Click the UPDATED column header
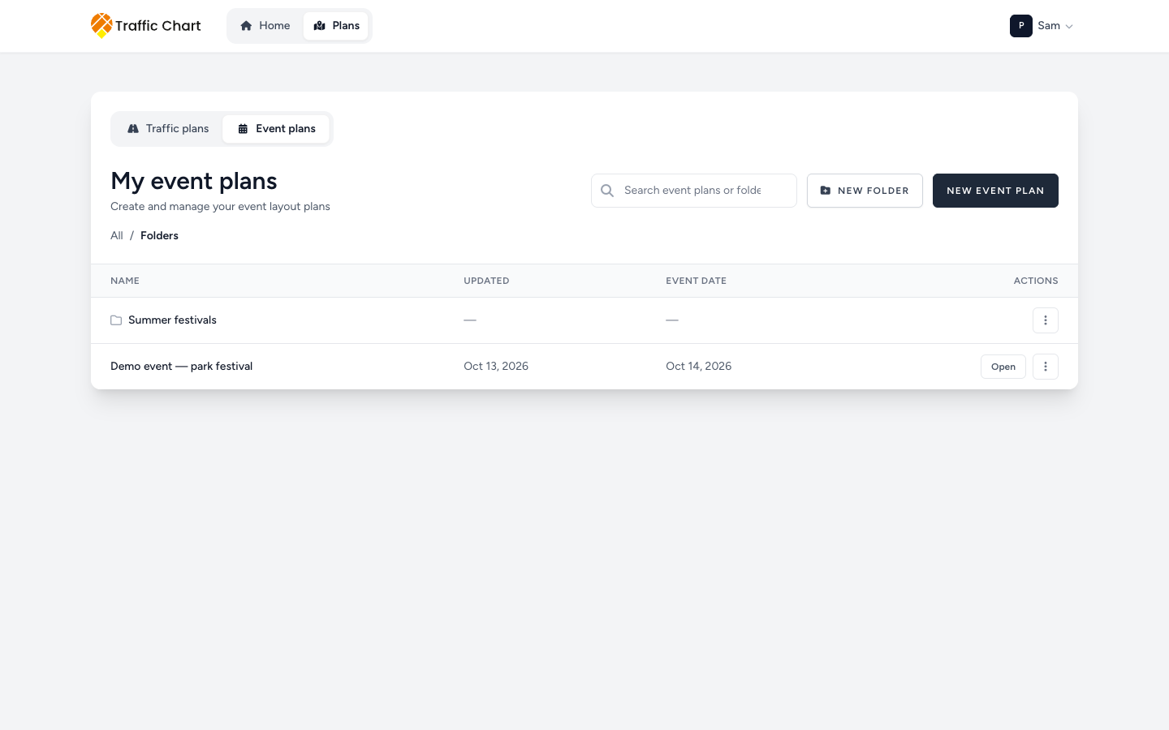 [486, 281]
